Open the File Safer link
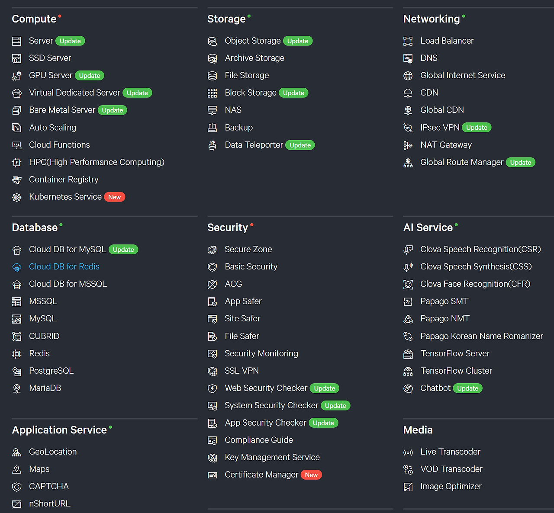 pyautogui.click(x=242, y=336)
